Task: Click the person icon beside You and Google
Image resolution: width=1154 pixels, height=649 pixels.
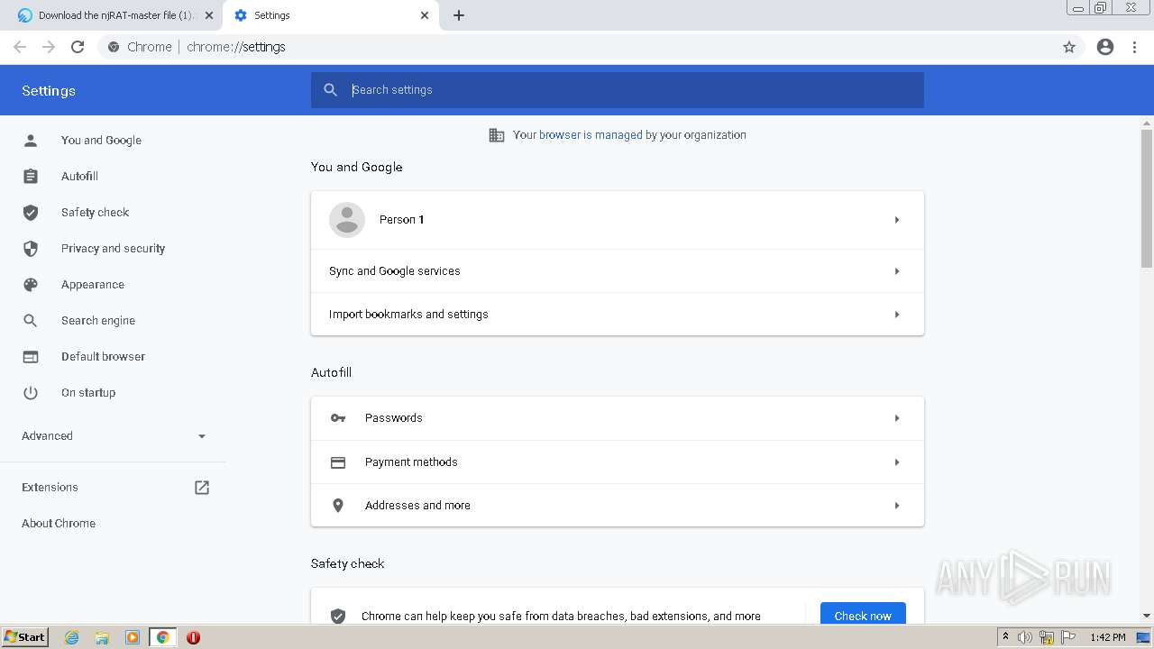Action: [x=31, y=140]
